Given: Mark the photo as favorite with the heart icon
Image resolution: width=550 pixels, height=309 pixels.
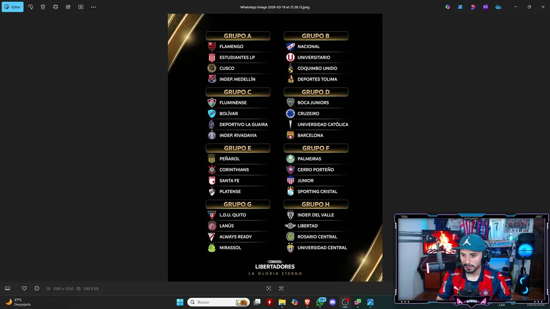Looking at the screenshot, I should 24,288.
